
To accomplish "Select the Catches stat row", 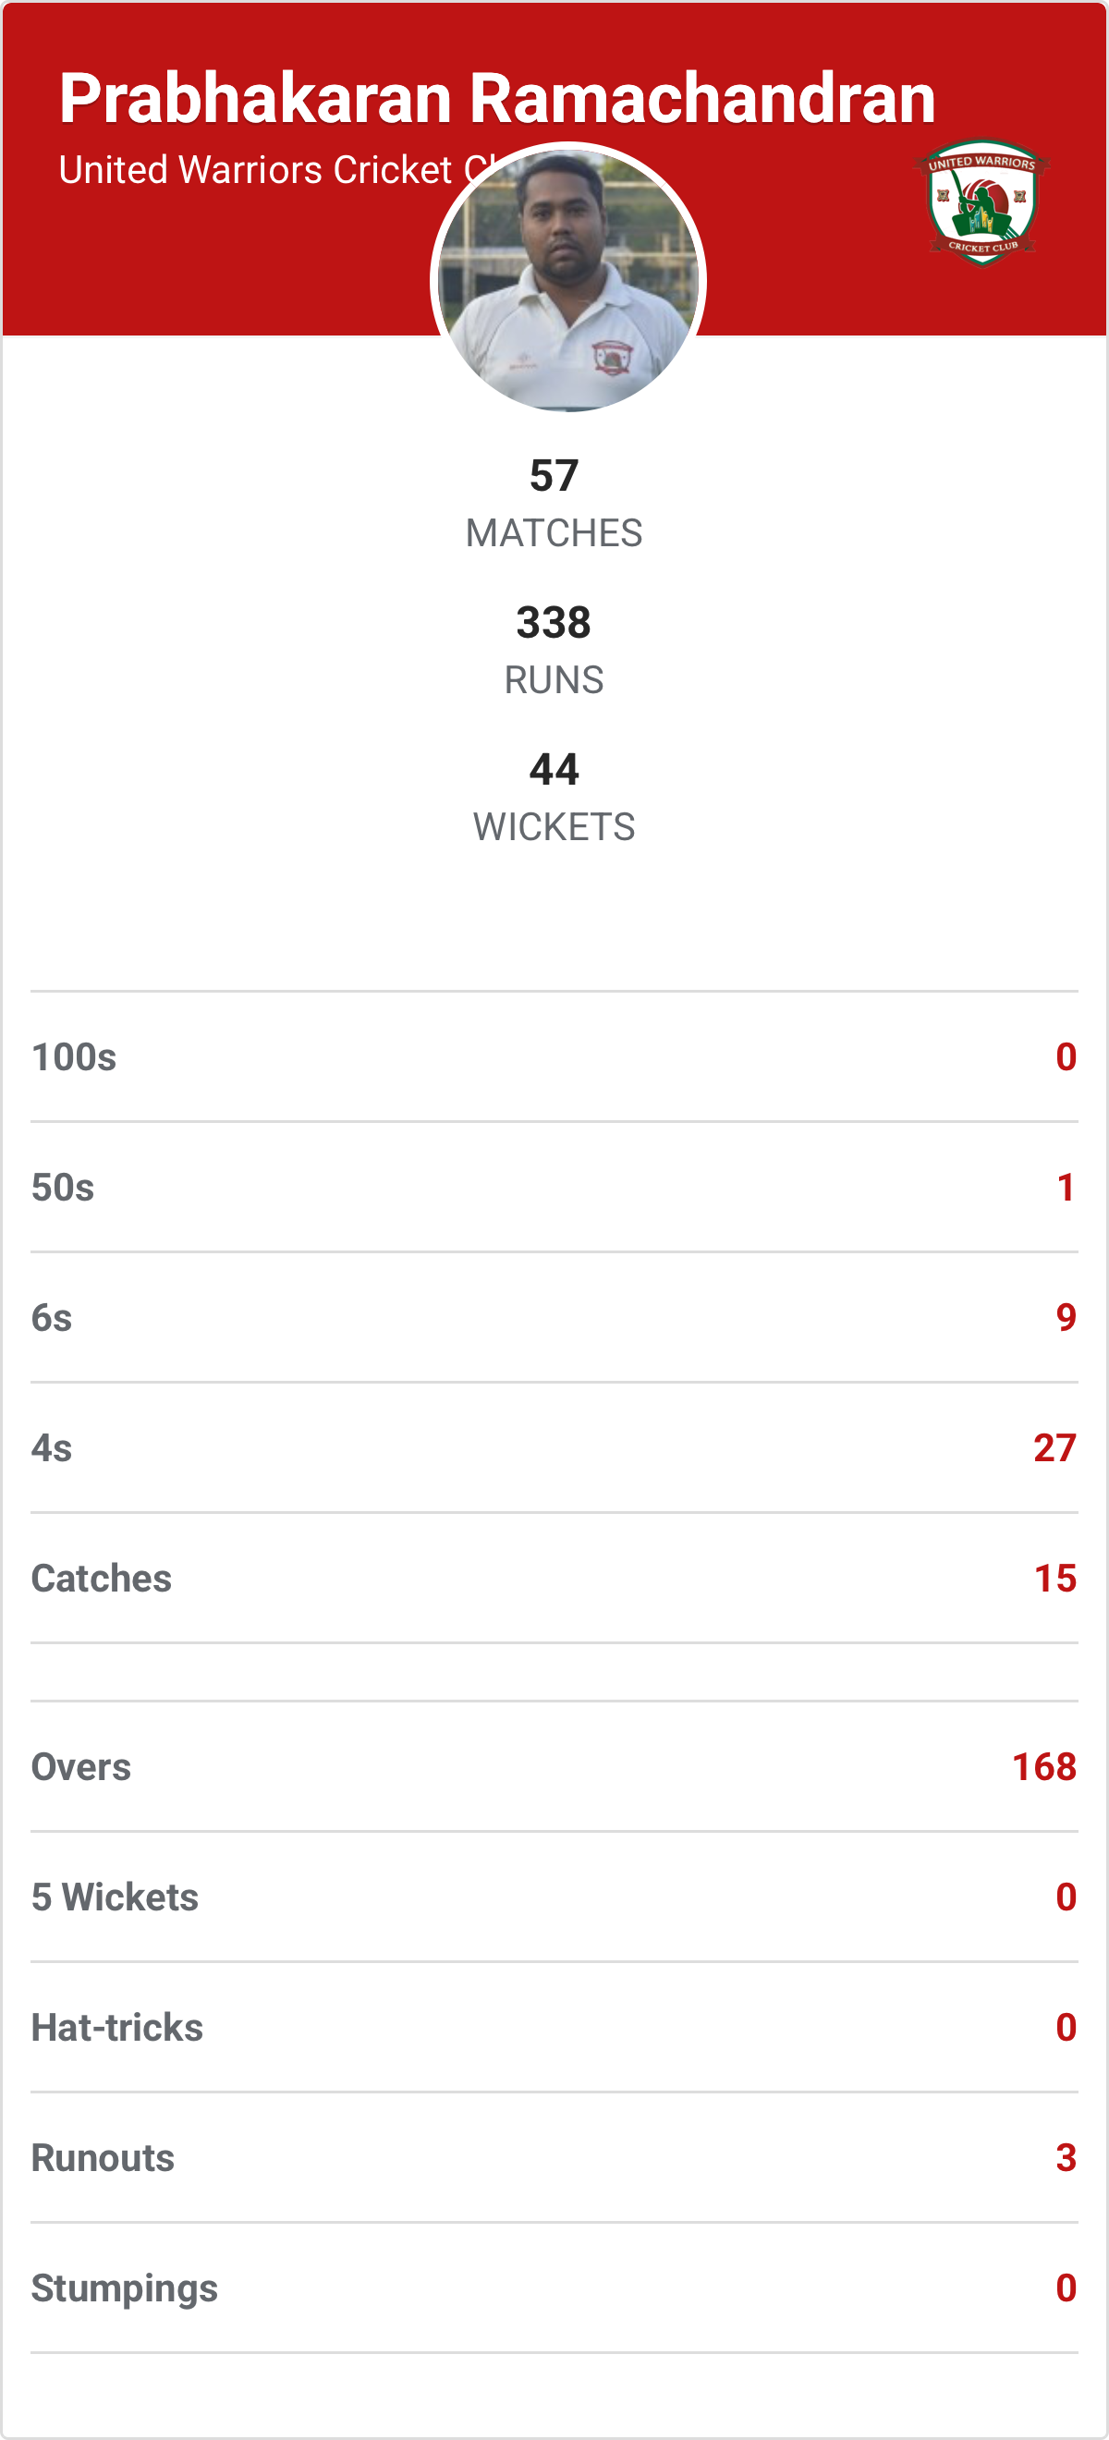I will pos(554,1578).
